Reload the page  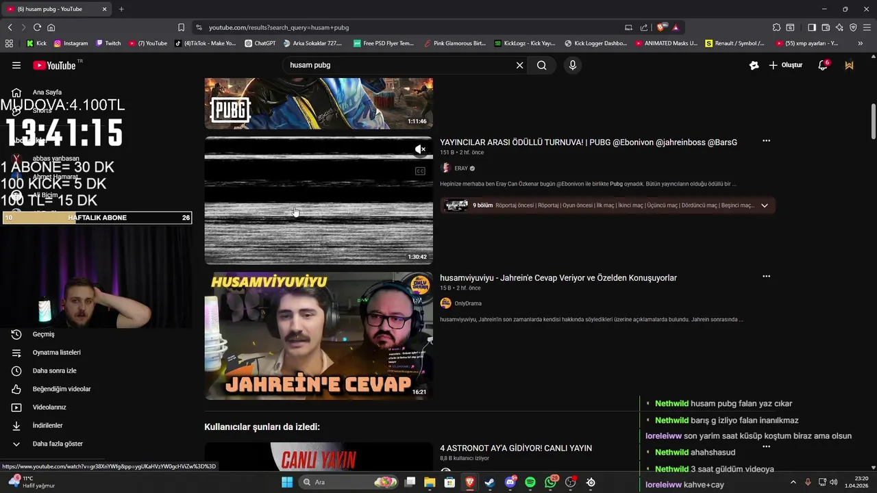click(37, 27)
